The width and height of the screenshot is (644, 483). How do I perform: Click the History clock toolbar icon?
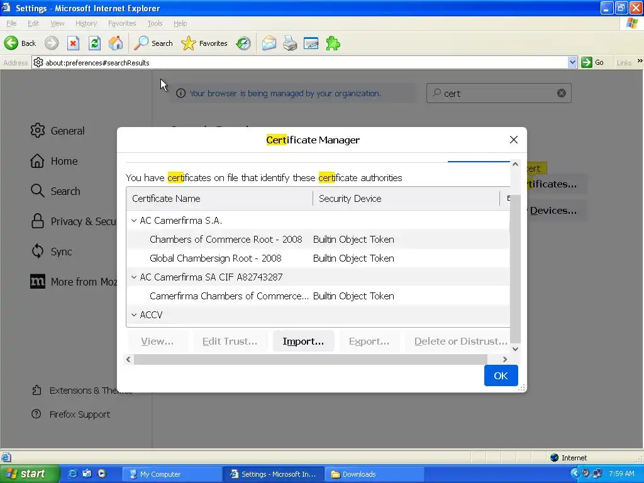click(243, 43)
